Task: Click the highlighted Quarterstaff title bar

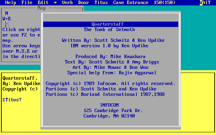Action: pos(111,24)
